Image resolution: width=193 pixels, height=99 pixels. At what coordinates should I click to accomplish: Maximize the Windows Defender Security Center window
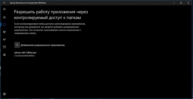point(181,3)
